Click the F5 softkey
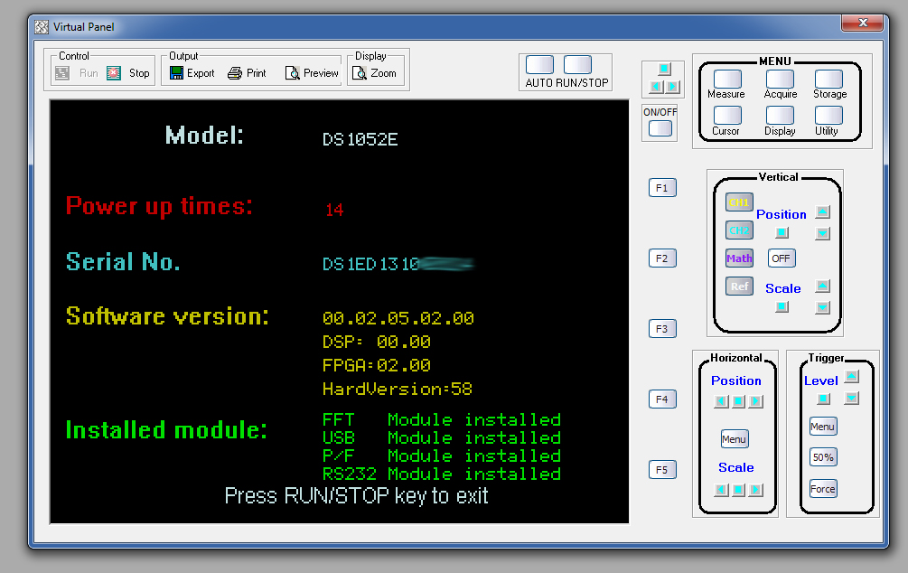Image resolution: width=908 pixels, height=573 pixels. 662,470
